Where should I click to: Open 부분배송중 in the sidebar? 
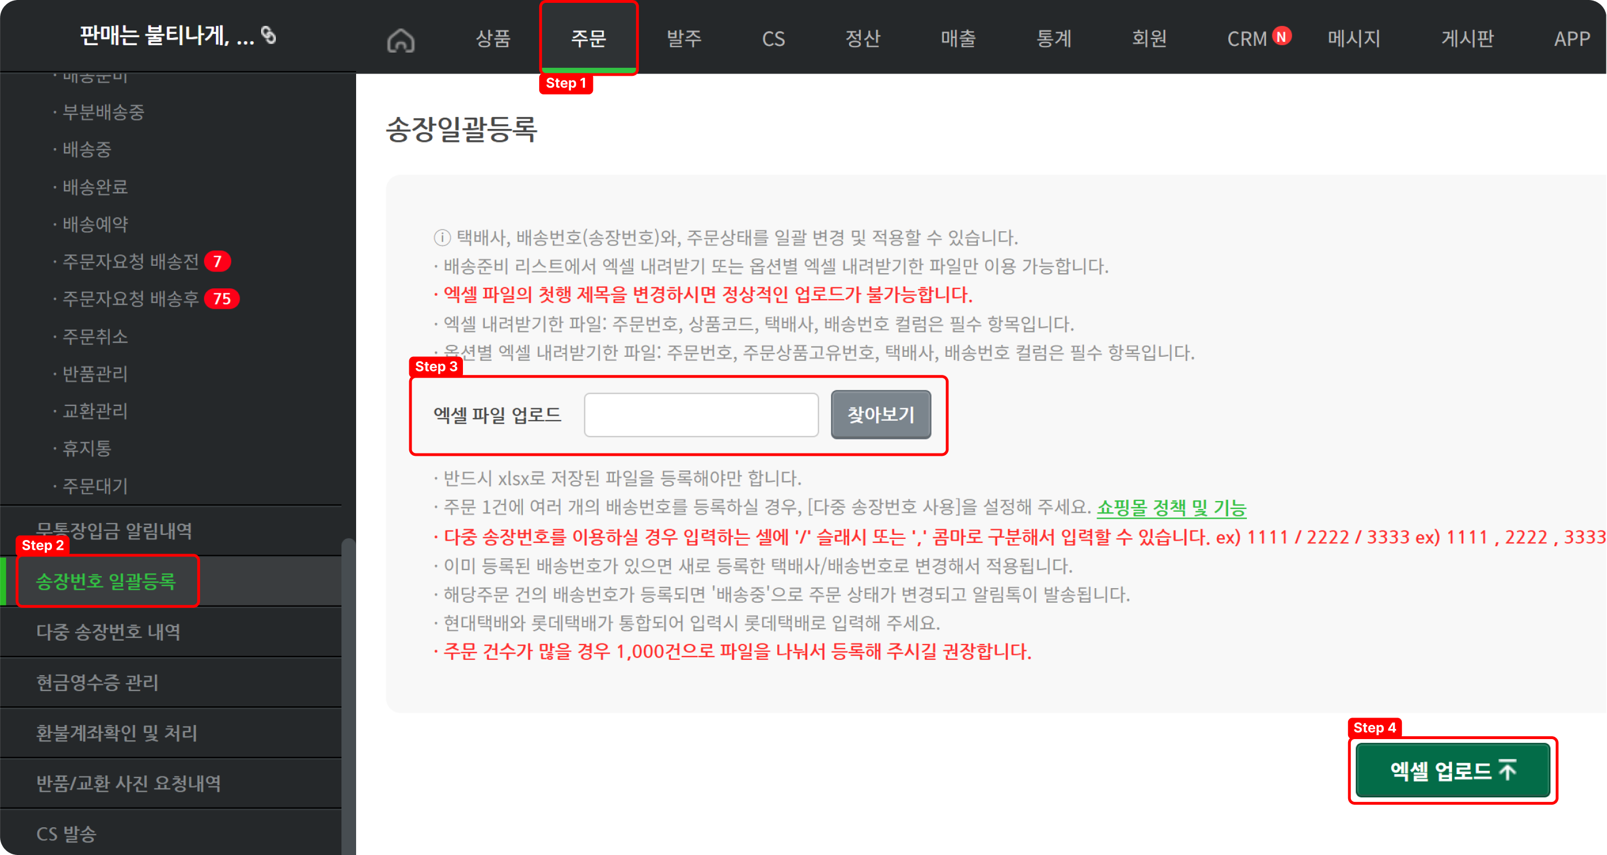point(103,113)
